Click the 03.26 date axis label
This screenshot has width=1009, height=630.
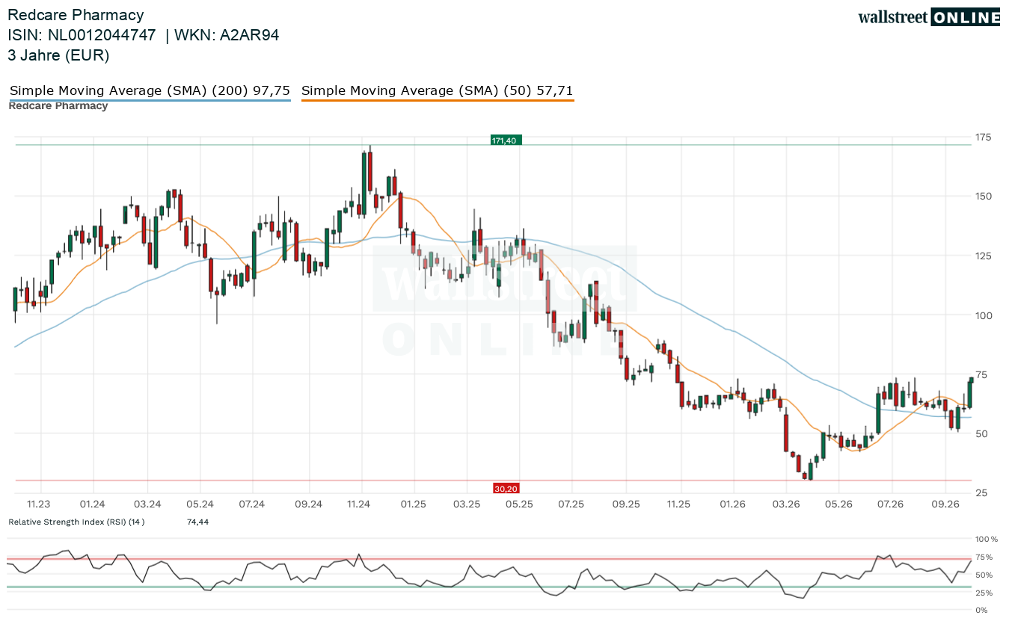tap(785, 504)
